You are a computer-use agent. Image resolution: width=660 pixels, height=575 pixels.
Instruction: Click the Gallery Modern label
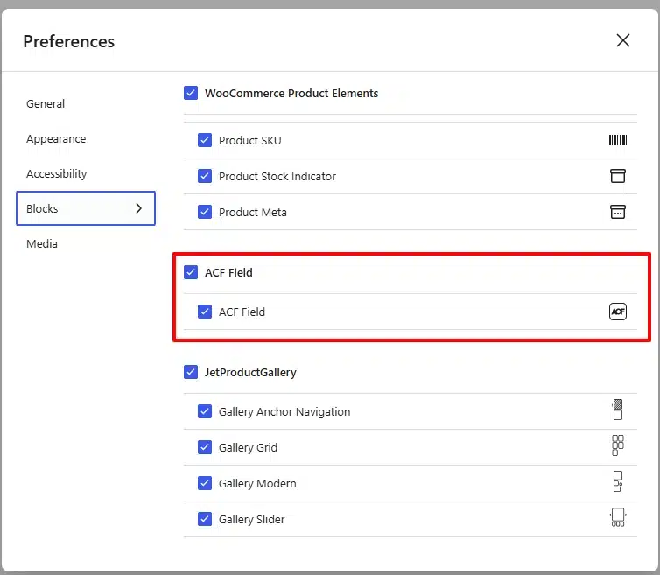[x=257, y=483]
